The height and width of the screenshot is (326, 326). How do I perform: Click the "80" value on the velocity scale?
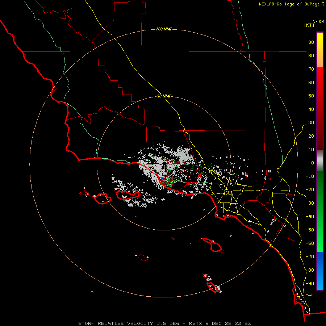(311, 56)
